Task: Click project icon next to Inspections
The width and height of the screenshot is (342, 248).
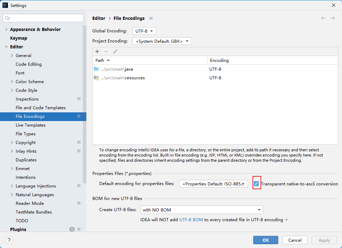Action: (79, 99)
